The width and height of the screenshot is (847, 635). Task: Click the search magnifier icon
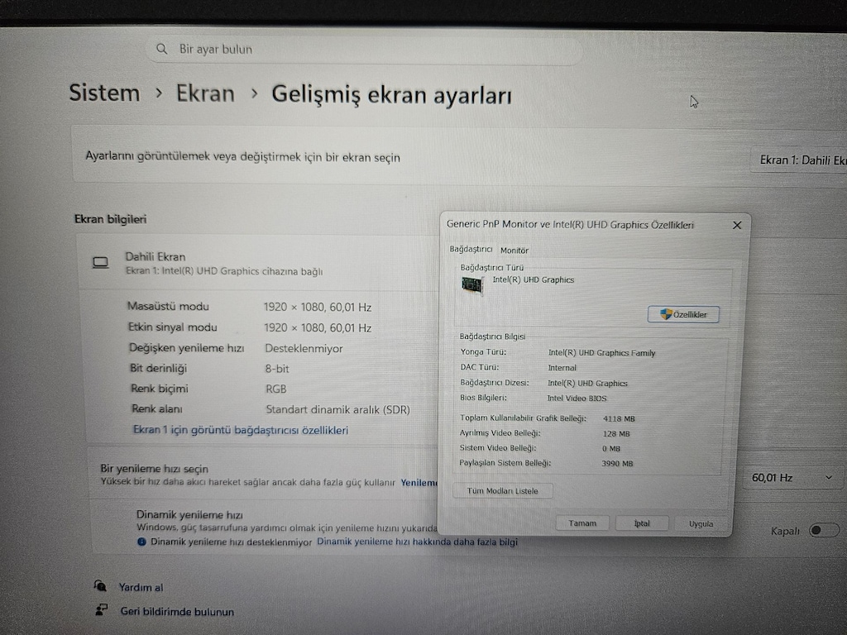161,49
